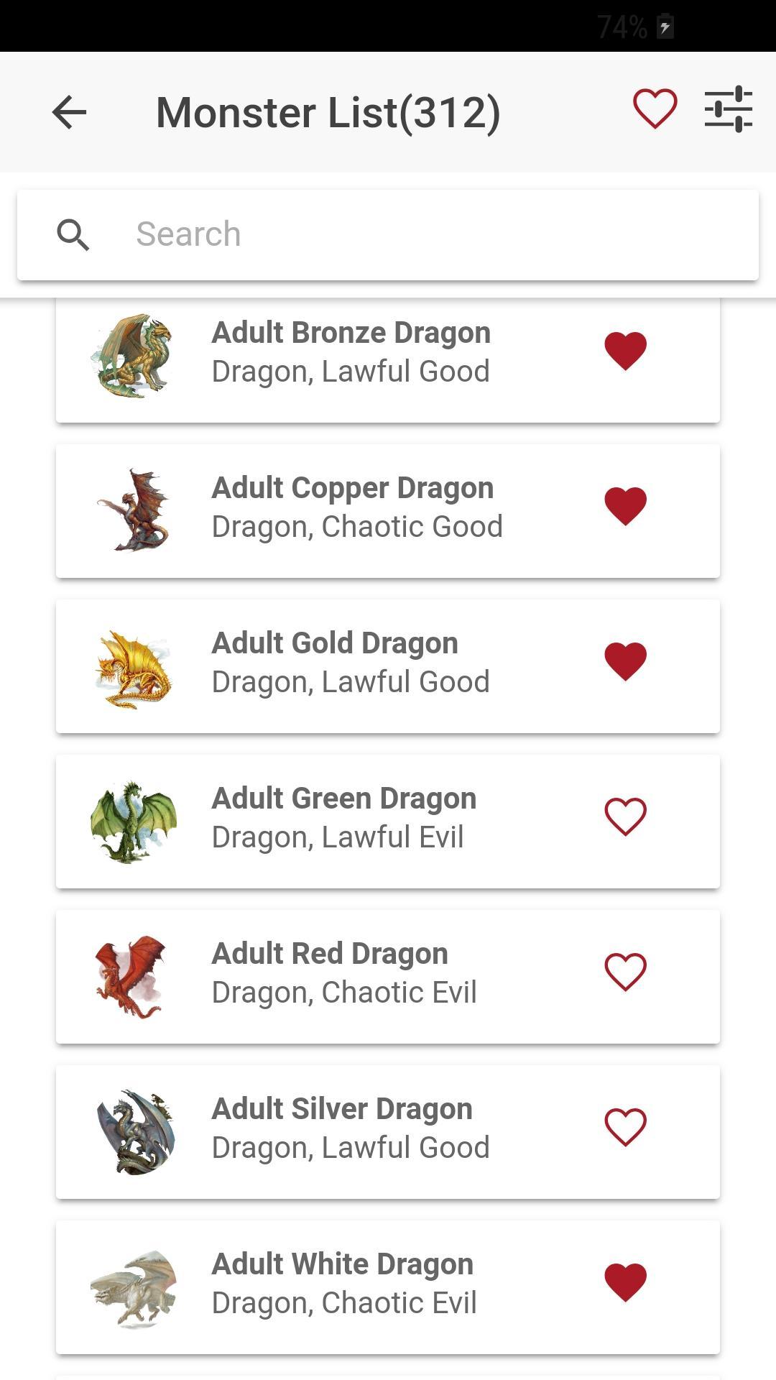Remove Adult Gold Dragon from favorites
This screenshot has width=776, height=1380.
pos(625,661)
